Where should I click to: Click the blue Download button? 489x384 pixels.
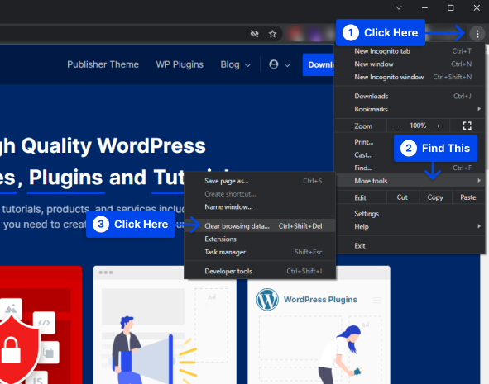point(319,64)
